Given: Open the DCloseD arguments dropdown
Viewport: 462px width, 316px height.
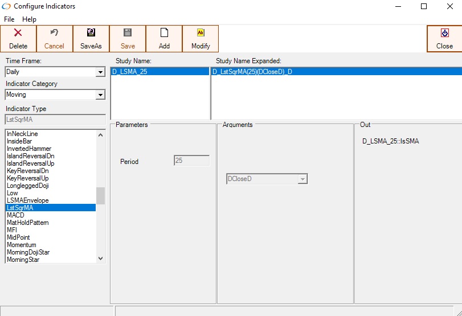Looking at the screenshot, I should point(303,179).
